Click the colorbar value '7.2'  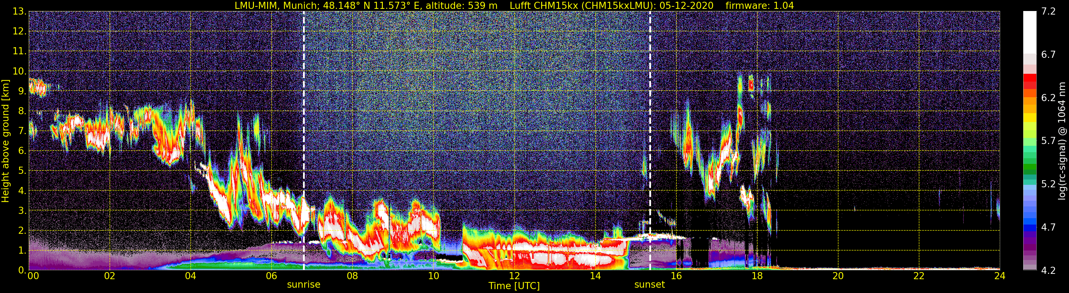pyautogui.click(x=1048, y=12)
